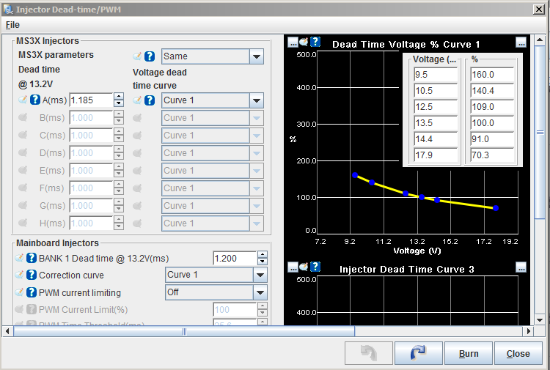Open help for Injector Dead Time Curve 3
Screen dimensions: 550x370
[x=315, y=267]
